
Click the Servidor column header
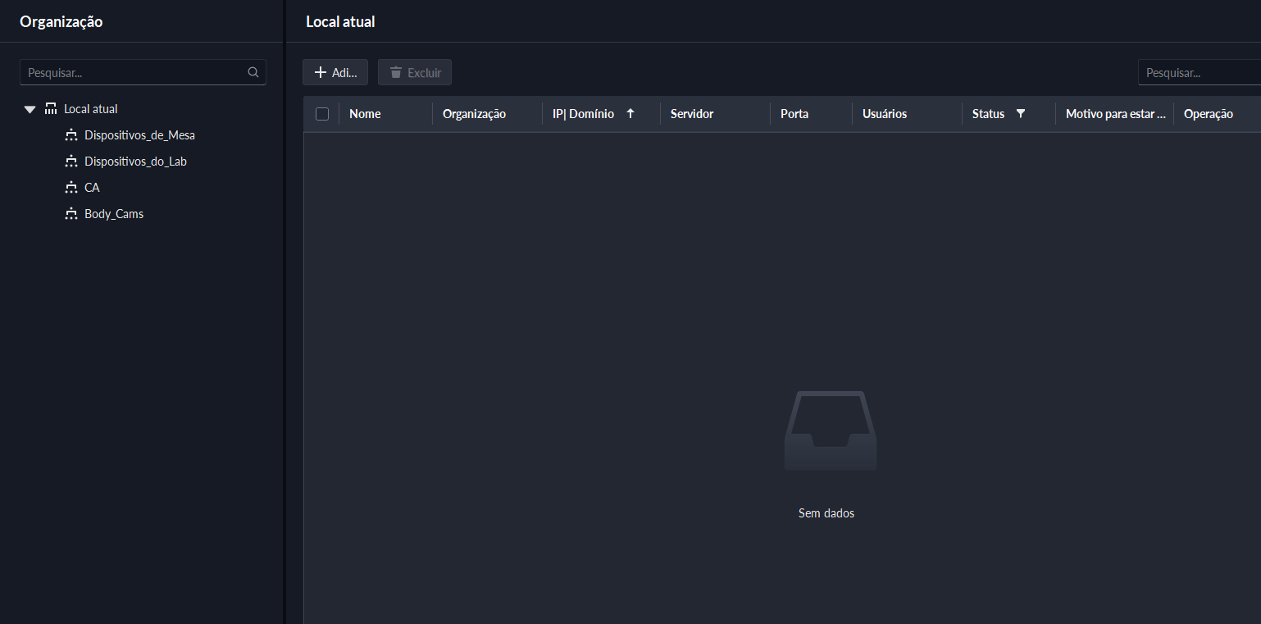[x=692, y=114]
